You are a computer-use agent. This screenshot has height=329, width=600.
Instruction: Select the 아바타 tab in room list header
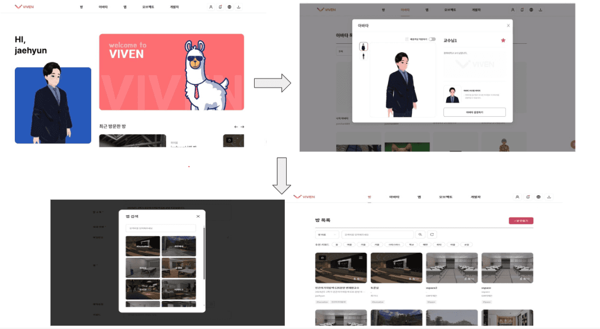(x=394, y=197)
